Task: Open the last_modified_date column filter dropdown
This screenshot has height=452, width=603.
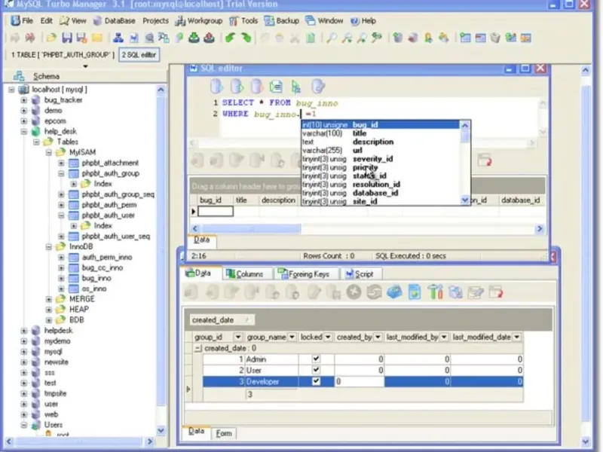Action: click(517, 337)
